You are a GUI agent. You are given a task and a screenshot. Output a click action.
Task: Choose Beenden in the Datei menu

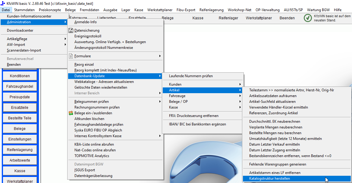click(34, 65)
